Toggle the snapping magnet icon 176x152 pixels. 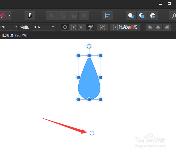2,16
